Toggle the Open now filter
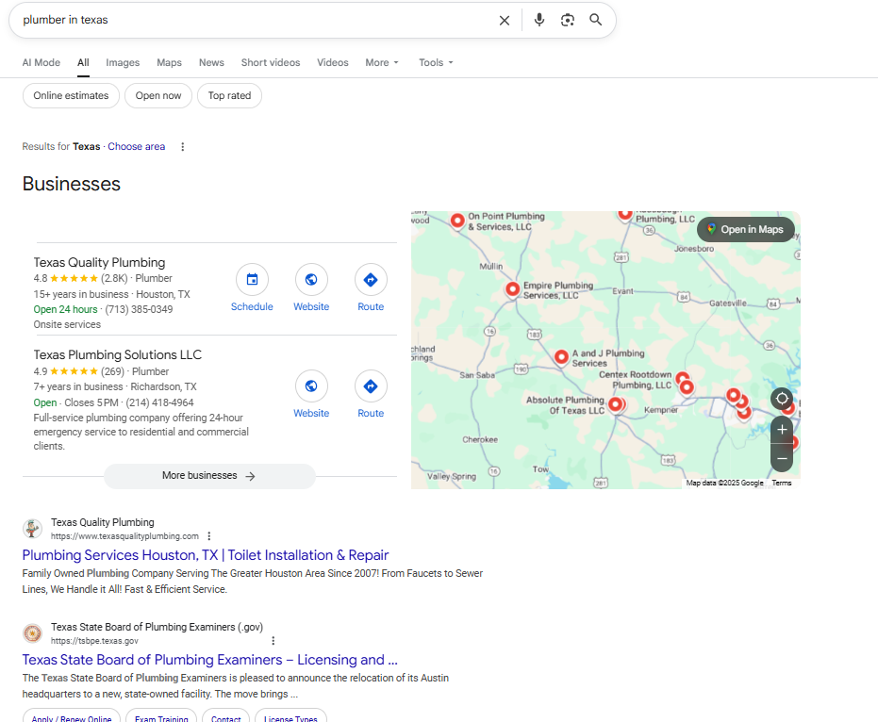The height and width of the screenshot is (722, 878). [158, 96]
